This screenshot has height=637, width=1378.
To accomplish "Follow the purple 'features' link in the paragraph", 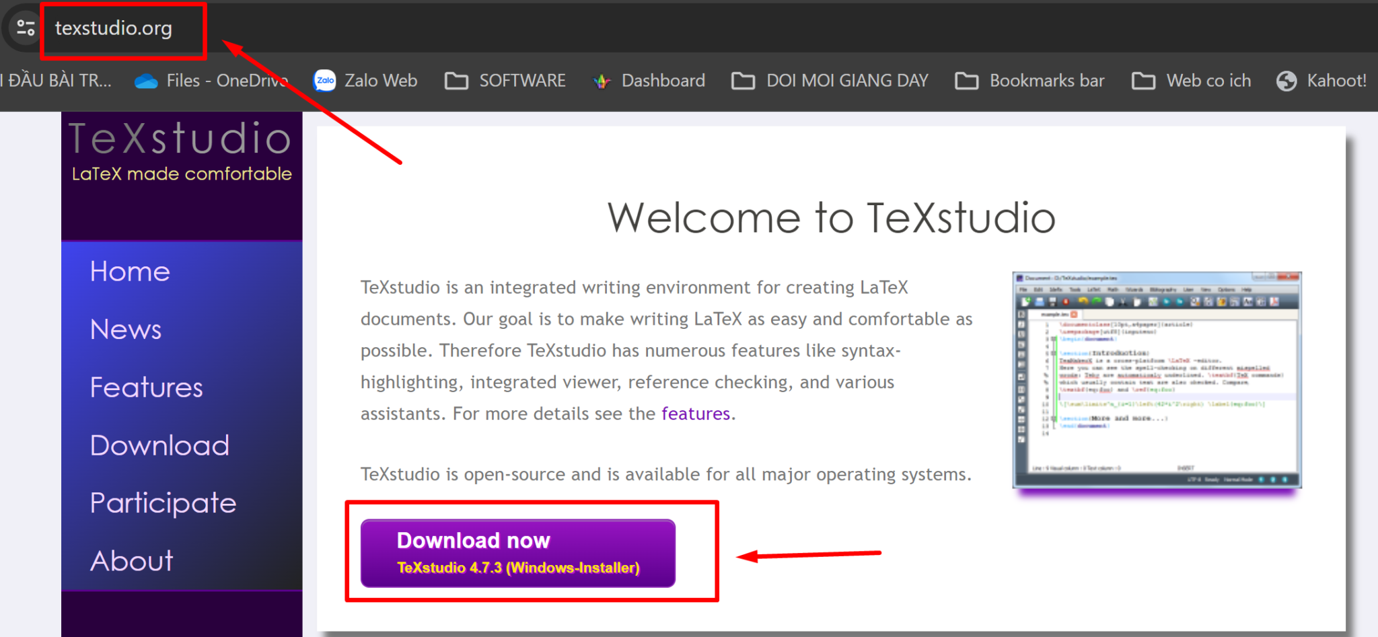I will pos(695,414).
